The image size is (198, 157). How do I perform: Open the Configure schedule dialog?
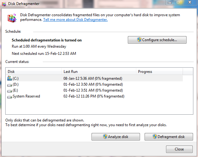tap(157, 40)
